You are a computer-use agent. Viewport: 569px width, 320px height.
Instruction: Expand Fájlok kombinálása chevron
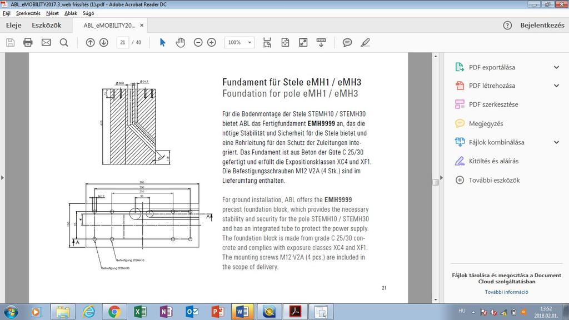(x=556, y=142)
